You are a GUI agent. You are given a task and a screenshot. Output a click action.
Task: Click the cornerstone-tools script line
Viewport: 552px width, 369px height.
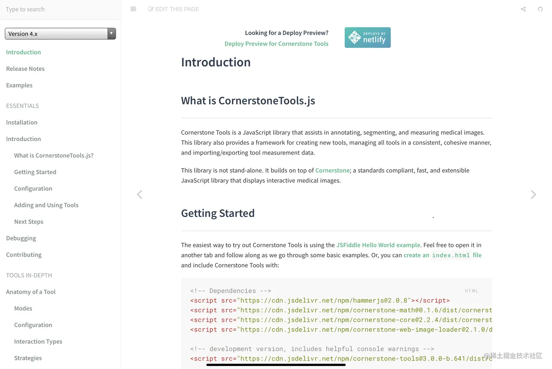[x=341, y=359]
